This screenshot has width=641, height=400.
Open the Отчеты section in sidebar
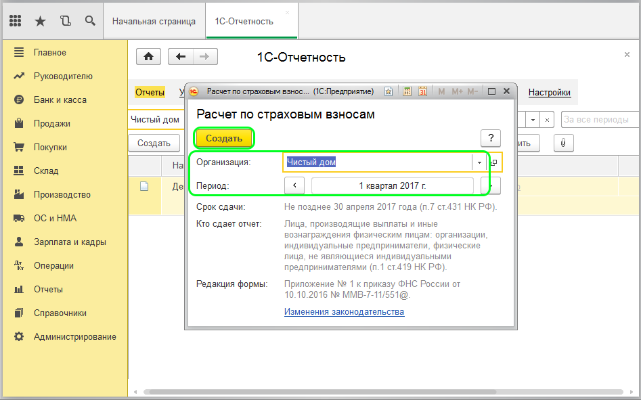(x=48, y=289)
